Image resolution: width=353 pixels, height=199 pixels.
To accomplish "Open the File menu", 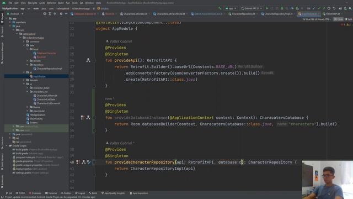I will click(10, 3).
